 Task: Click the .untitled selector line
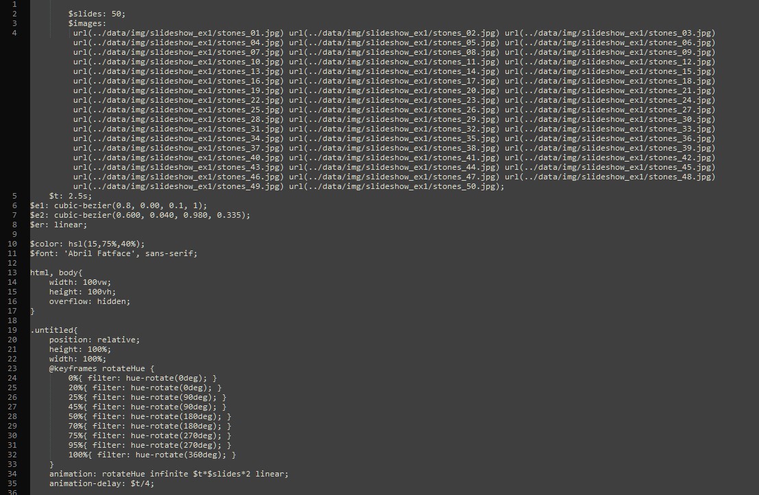[53, 330]
